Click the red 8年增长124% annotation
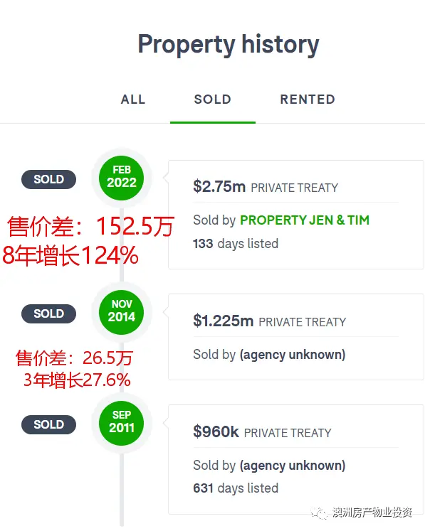The image size is (425, 531). (x=70, y=255)
